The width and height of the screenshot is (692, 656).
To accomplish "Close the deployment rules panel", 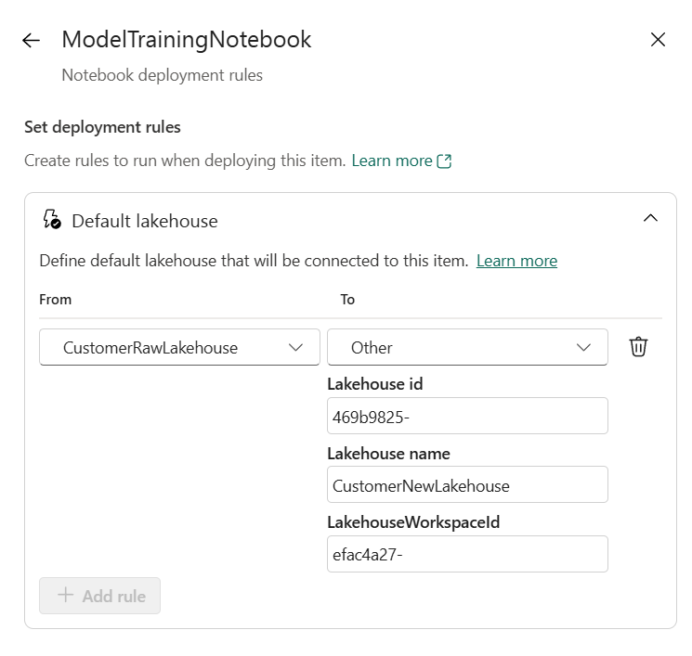I will 658,40.
